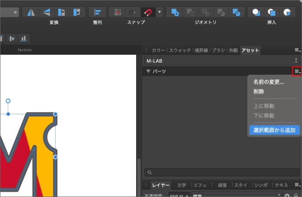Click the Insert behind selection icon
The image size is (302, 197).
coord(256,12)
